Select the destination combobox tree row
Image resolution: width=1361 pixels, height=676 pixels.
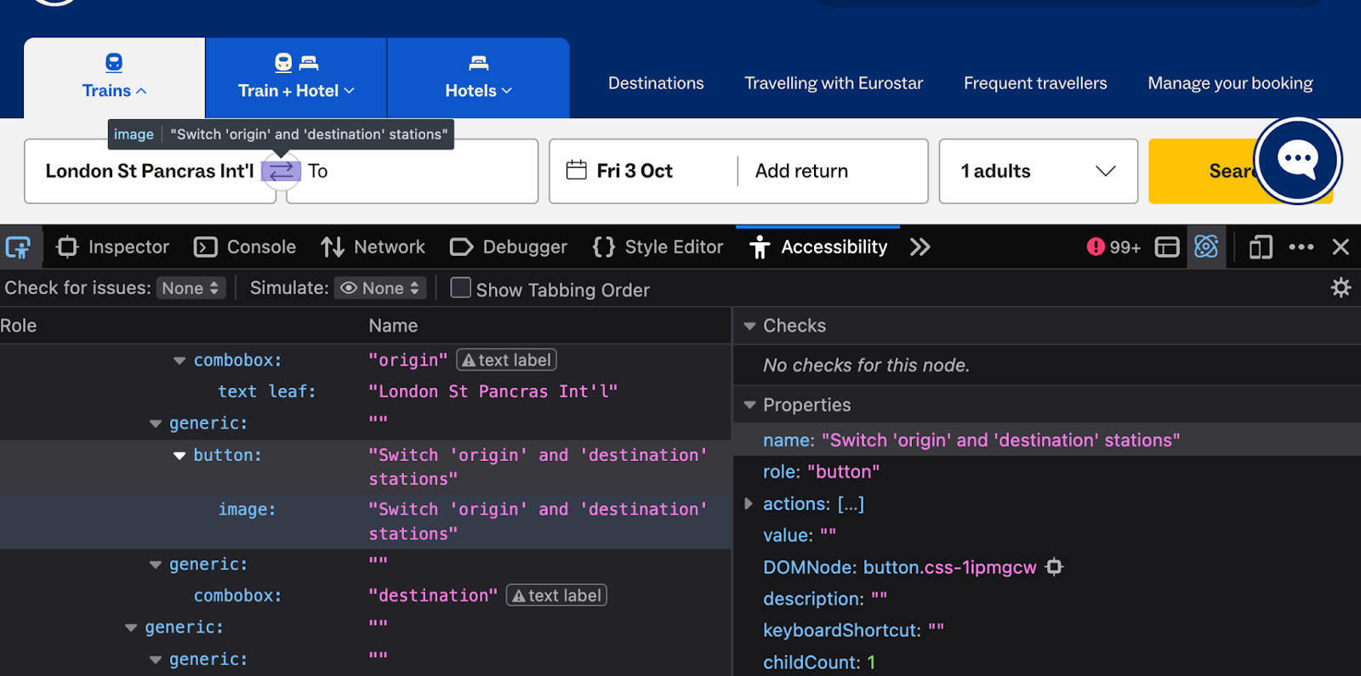click(x=366, y=596)
